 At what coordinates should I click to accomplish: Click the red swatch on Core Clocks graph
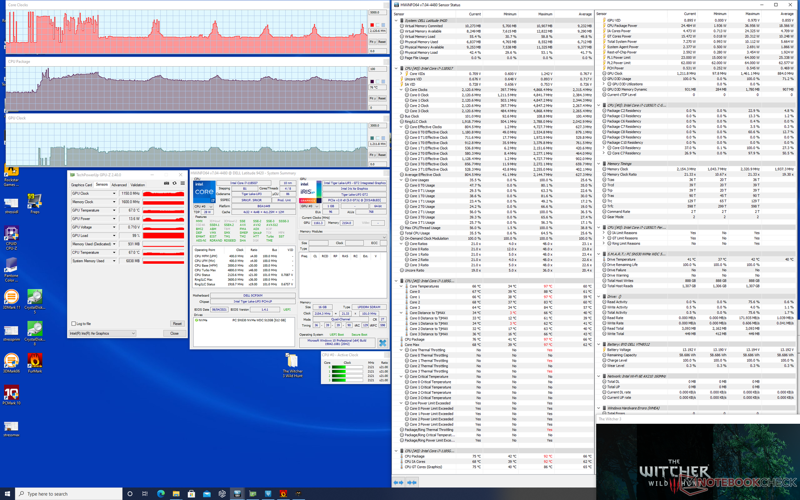click(x=372, y=25)
